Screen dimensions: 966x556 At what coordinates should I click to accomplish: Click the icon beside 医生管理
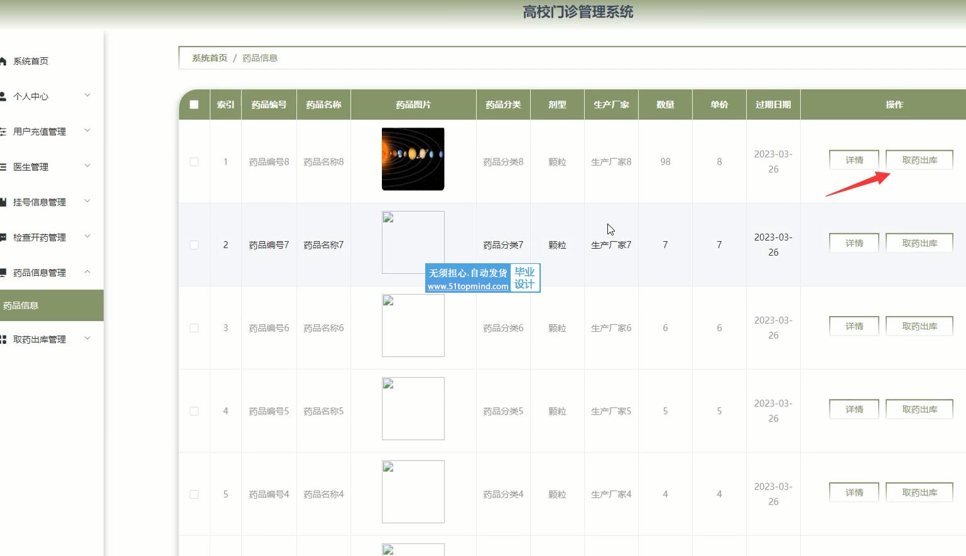click(x=3, y=166)
